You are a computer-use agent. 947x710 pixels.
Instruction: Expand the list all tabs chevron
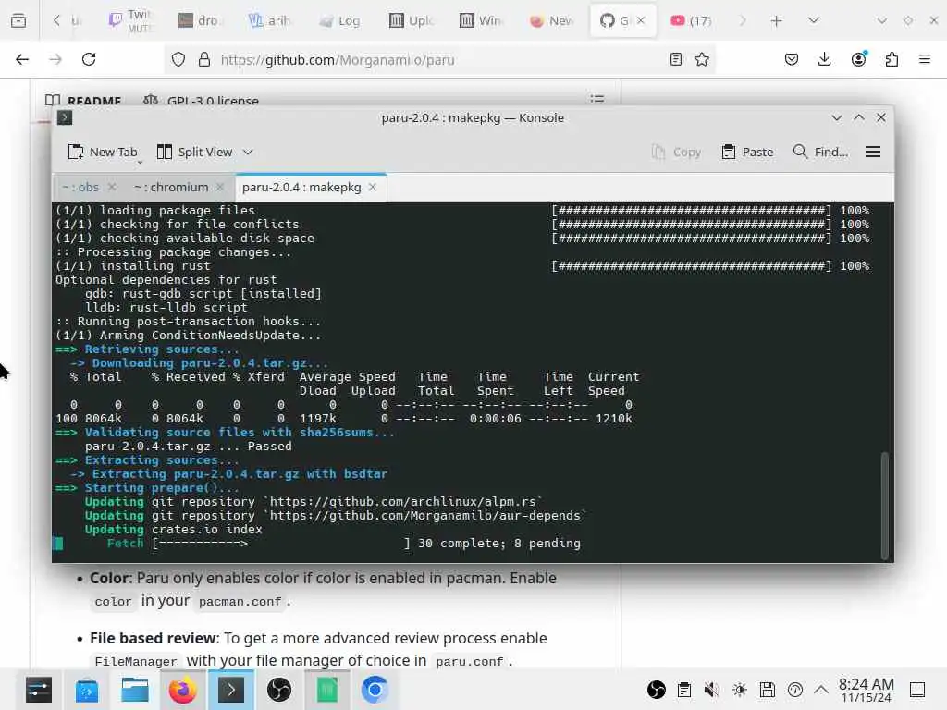click(814, 20)
